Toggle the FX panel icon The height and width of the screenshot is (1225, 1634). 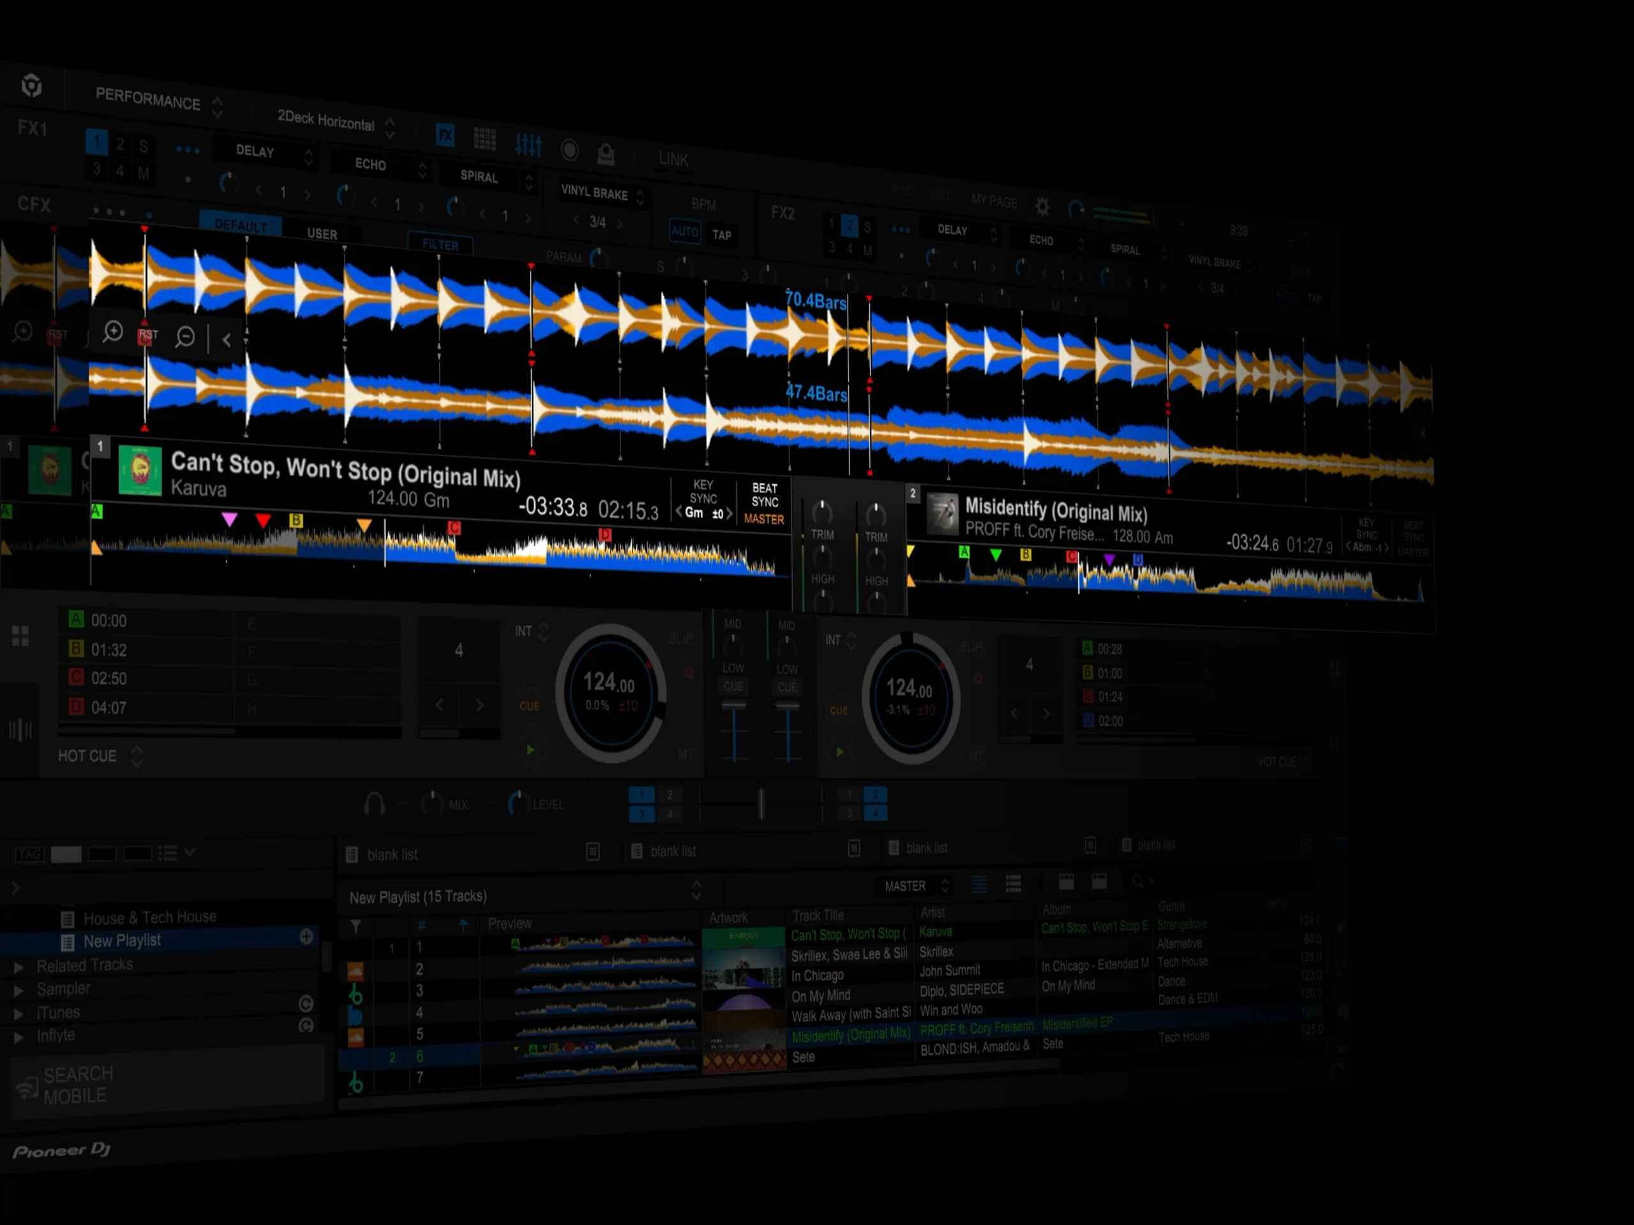[445, 135]
